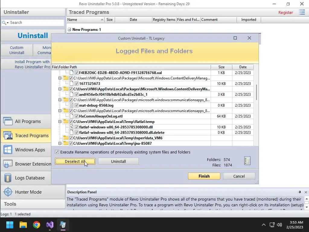Open the Tools section header
Viewport: 309px width, 232px height.
pyautogui.click(x=33, y=204)
